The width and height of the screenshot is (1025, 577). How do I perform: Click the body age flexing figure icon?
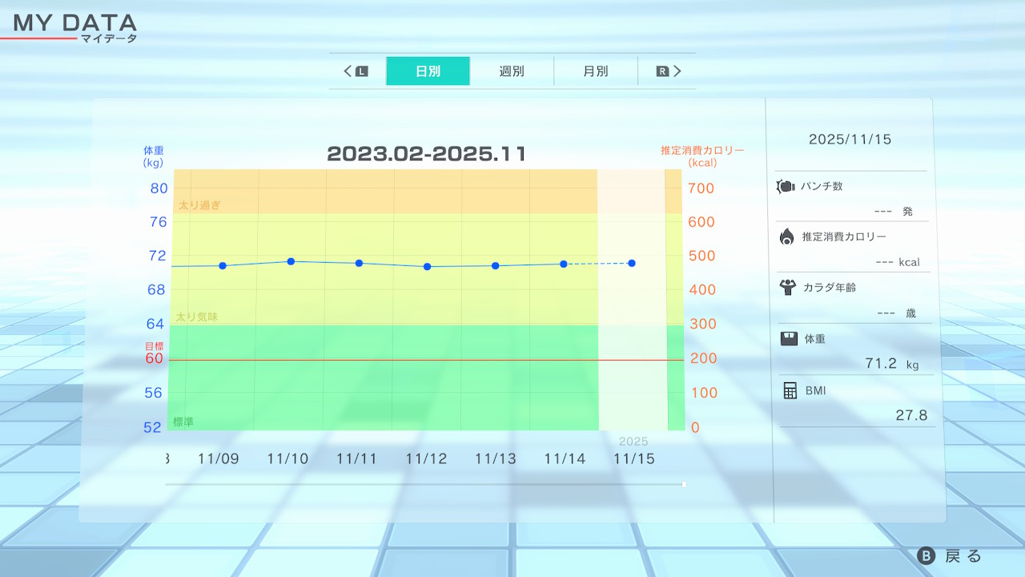coord(786,287)
